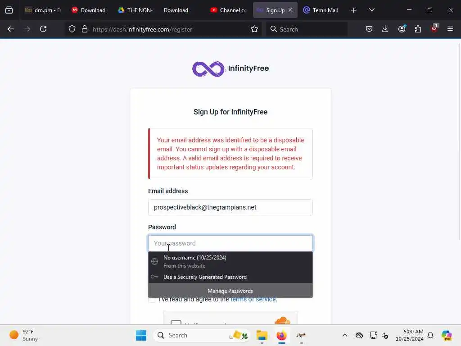Screen dimensions: 461x346
Task: Open Firefox account menu
Action: click(x=402, y=29)
